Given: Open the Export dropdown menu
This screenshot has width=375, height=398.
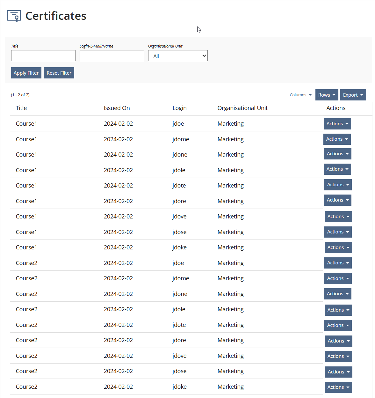Looking at the screenshot, I should 353,95.
